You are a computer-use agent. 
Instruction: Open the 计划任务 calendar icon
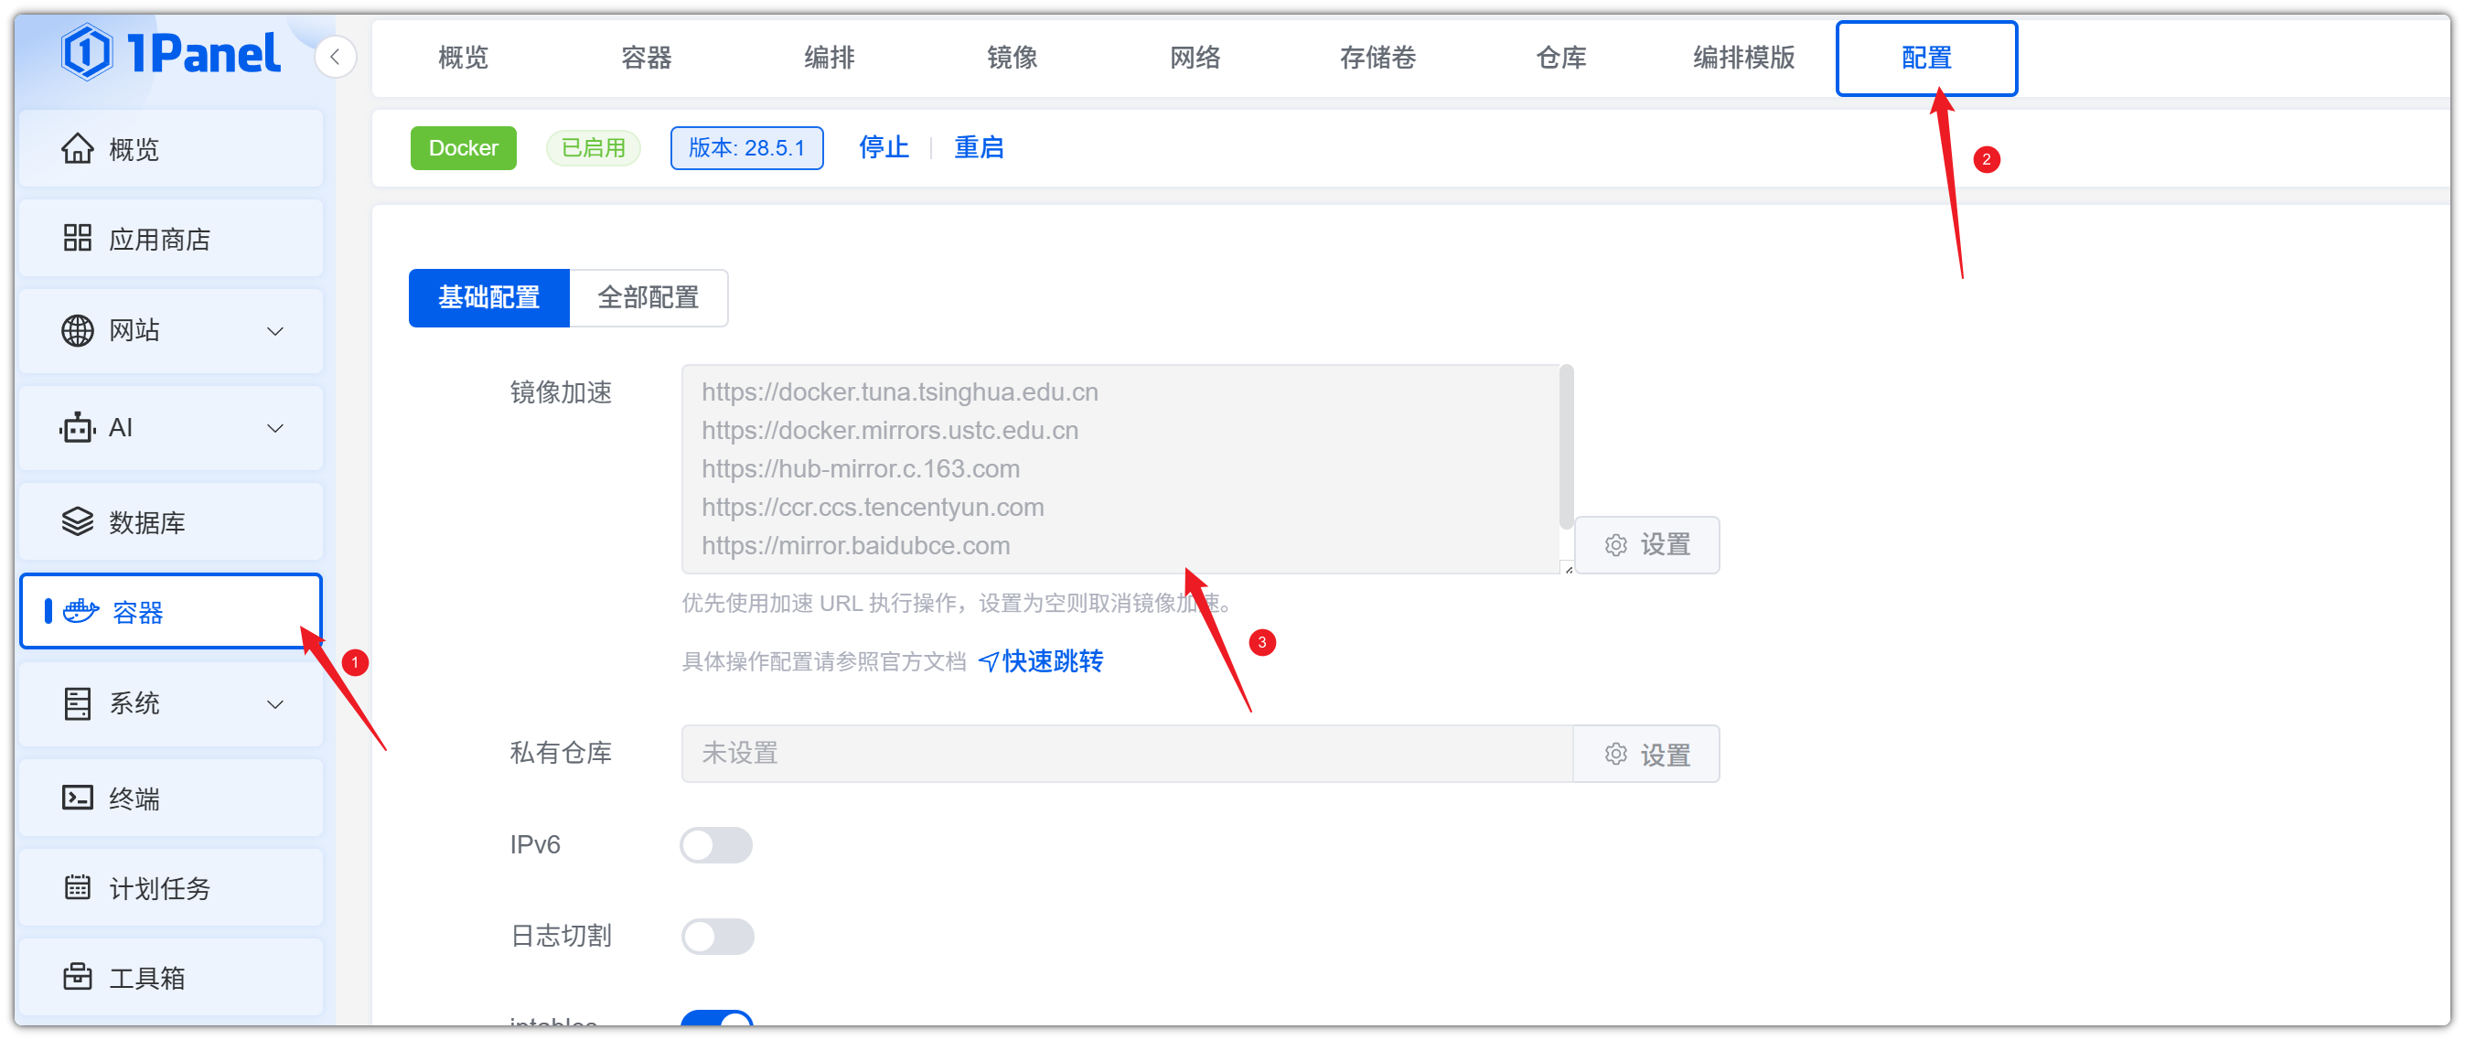coord(78,887)
